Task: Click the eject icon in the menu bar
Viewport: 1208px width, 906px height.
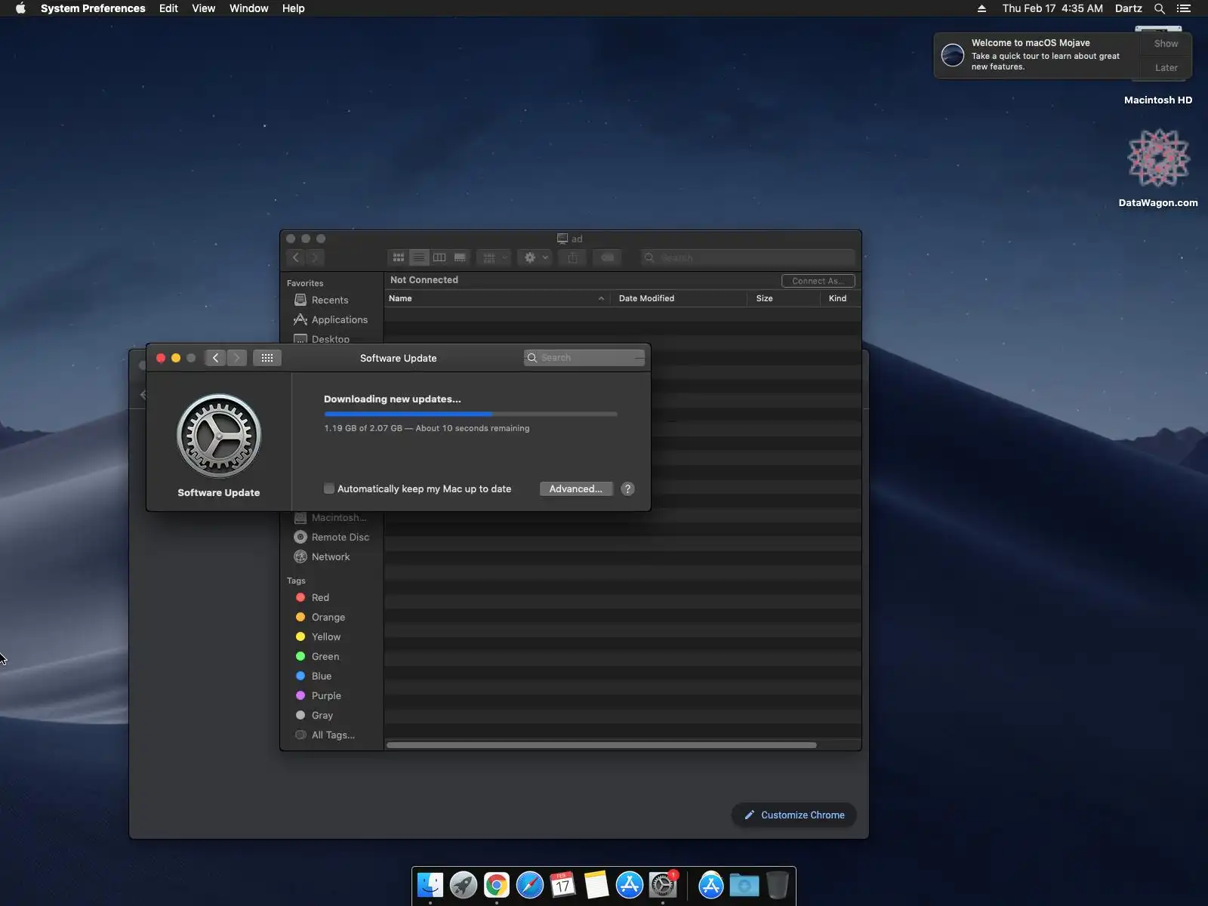Action: point(981,8)
